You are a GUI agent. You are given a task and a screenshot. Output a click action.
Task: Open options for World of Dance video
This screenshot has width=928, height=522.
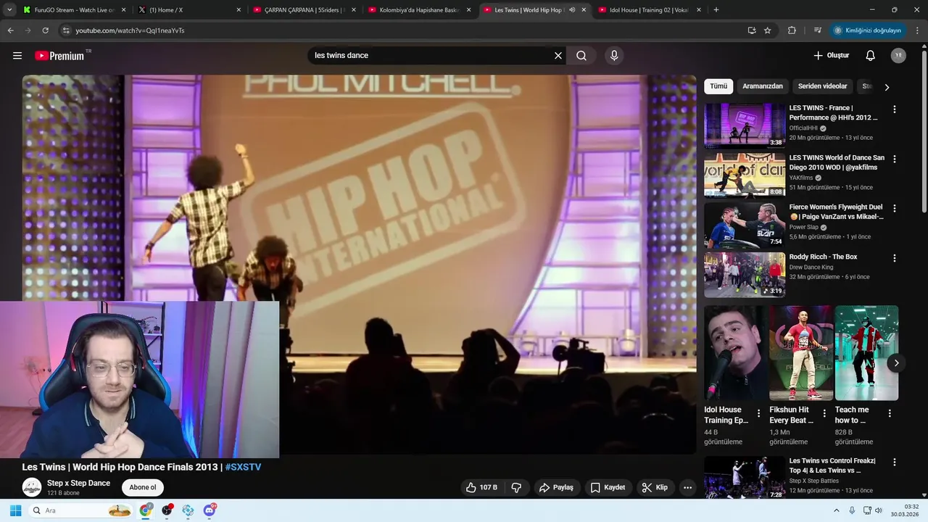tap(894, 159)
